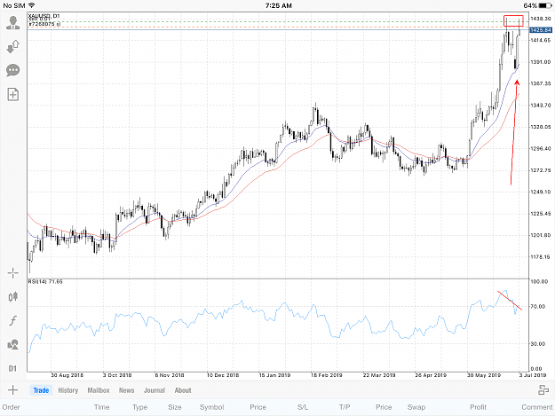Screen dimensions: 555x416
Task: Open the News tab
Action: click(x=126, y=390)
